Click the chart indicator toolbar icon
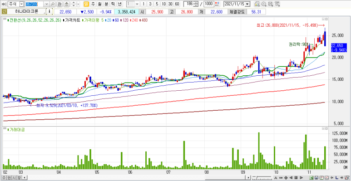351x181 pixels. 257,4
